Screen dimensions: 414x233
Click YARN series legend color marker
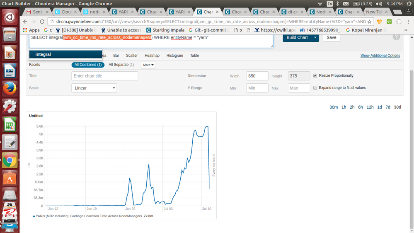(x=34, y=216)
